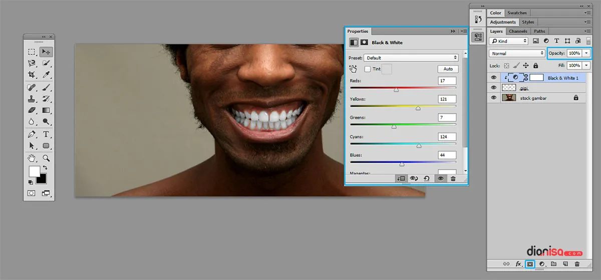
Task: Add a layer mask
Action: click(530, 263)
